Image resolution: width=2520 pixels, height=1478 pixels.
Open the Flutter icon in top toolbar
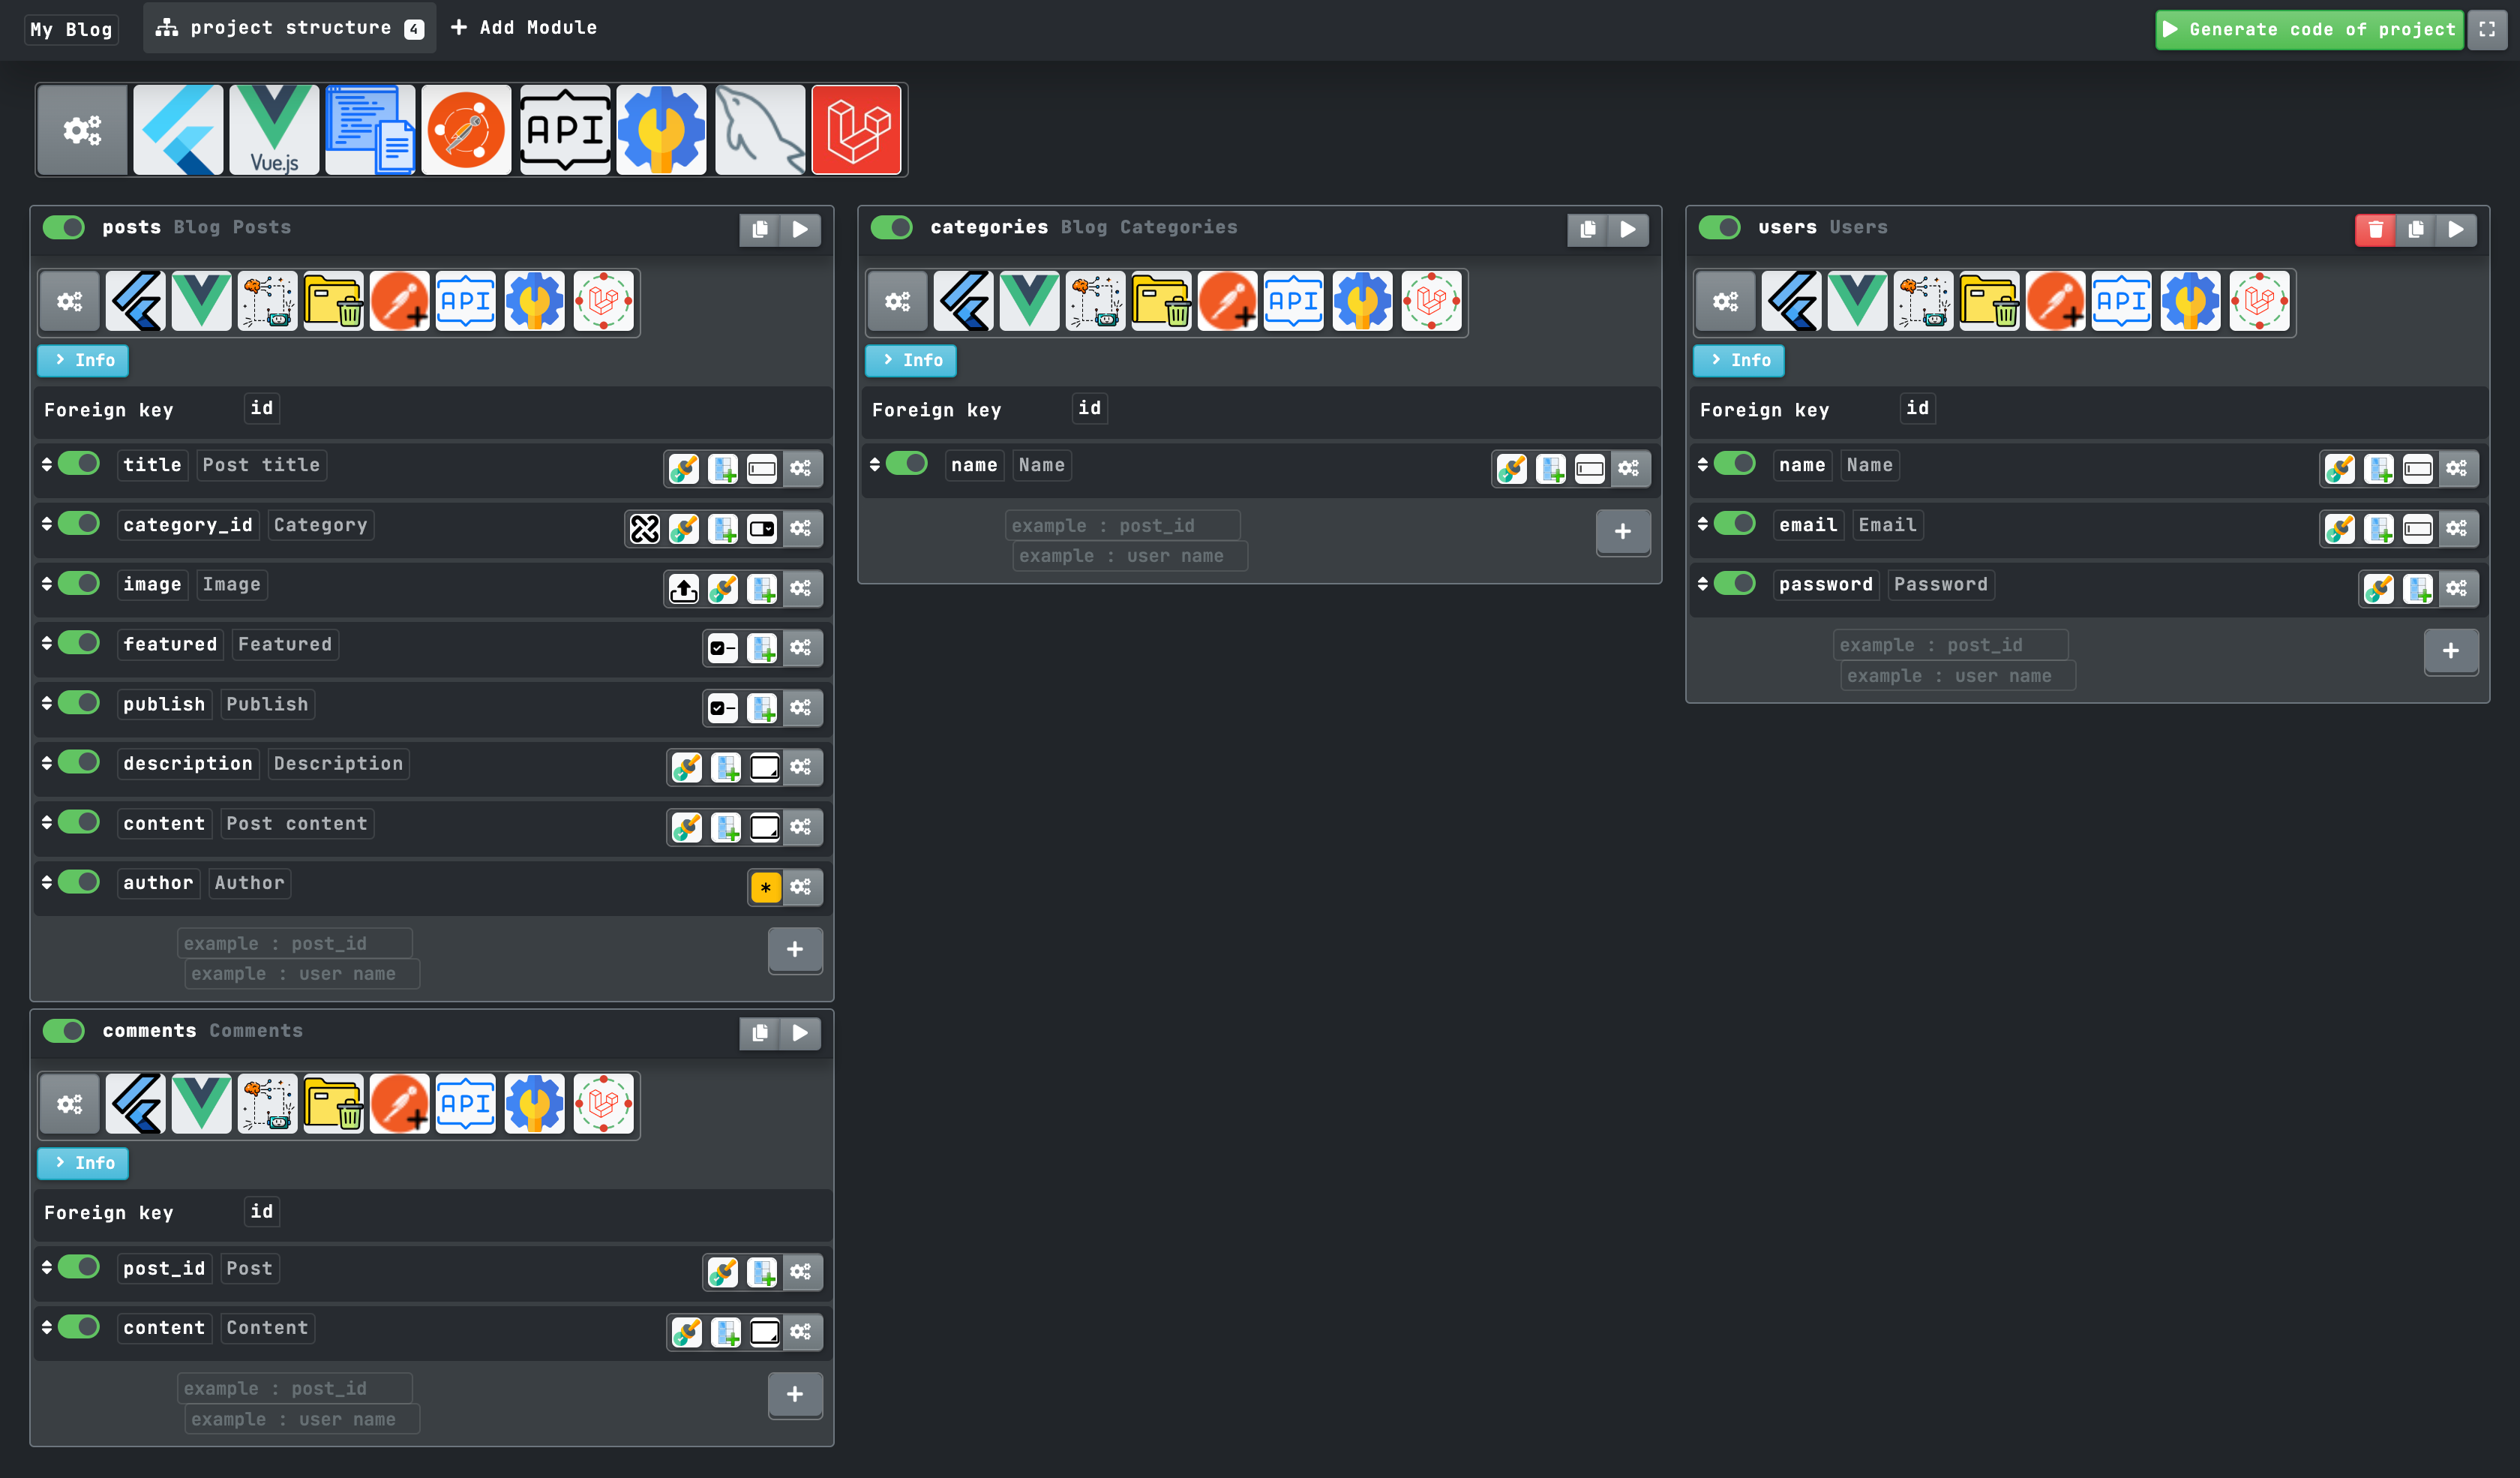(178, 130)
